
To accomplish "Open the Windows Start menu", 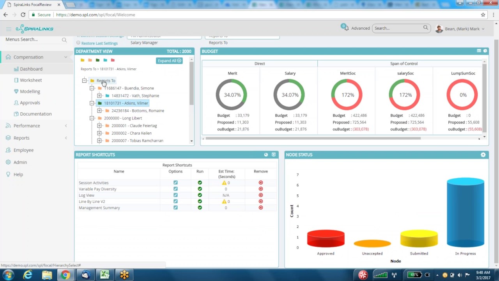I will click(8, 275).
